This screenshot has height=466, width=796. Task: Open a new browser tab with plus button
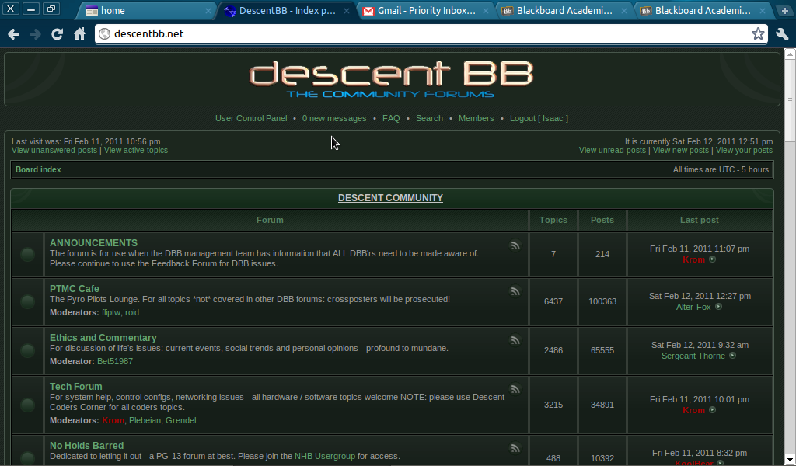point(785,11)
